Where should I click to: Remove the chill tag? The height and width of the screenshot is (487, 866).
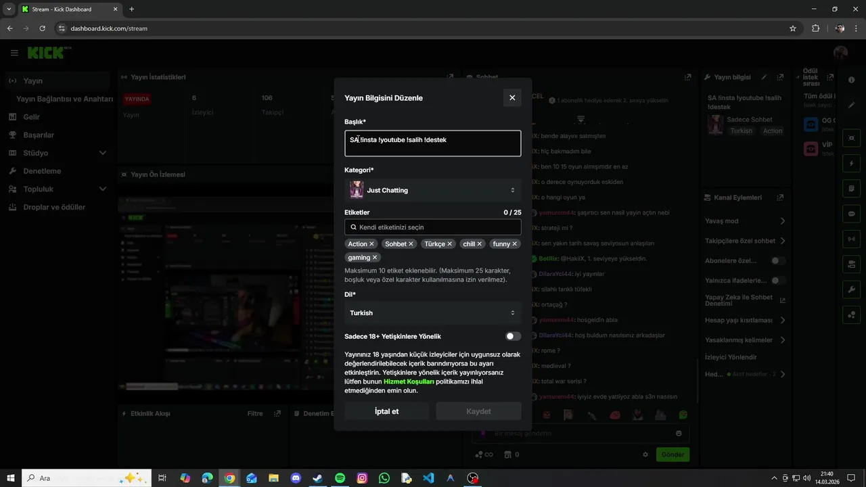pyautogui.click(x=480, y=244)
